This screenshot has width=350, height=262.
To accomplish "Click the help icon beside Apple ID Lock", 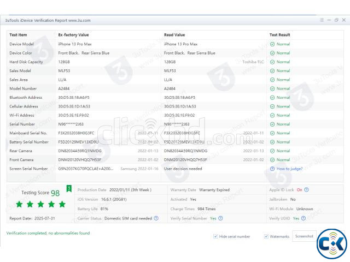I will pyautogui.click(x=306, y=190).
